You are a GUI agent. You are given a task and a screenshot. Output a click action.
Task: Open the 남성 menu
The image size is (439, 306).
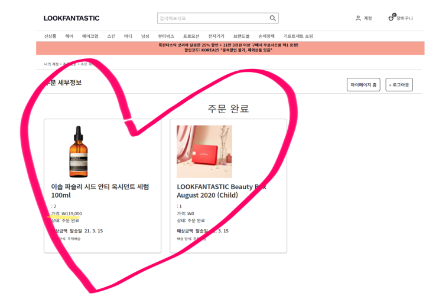145,36
